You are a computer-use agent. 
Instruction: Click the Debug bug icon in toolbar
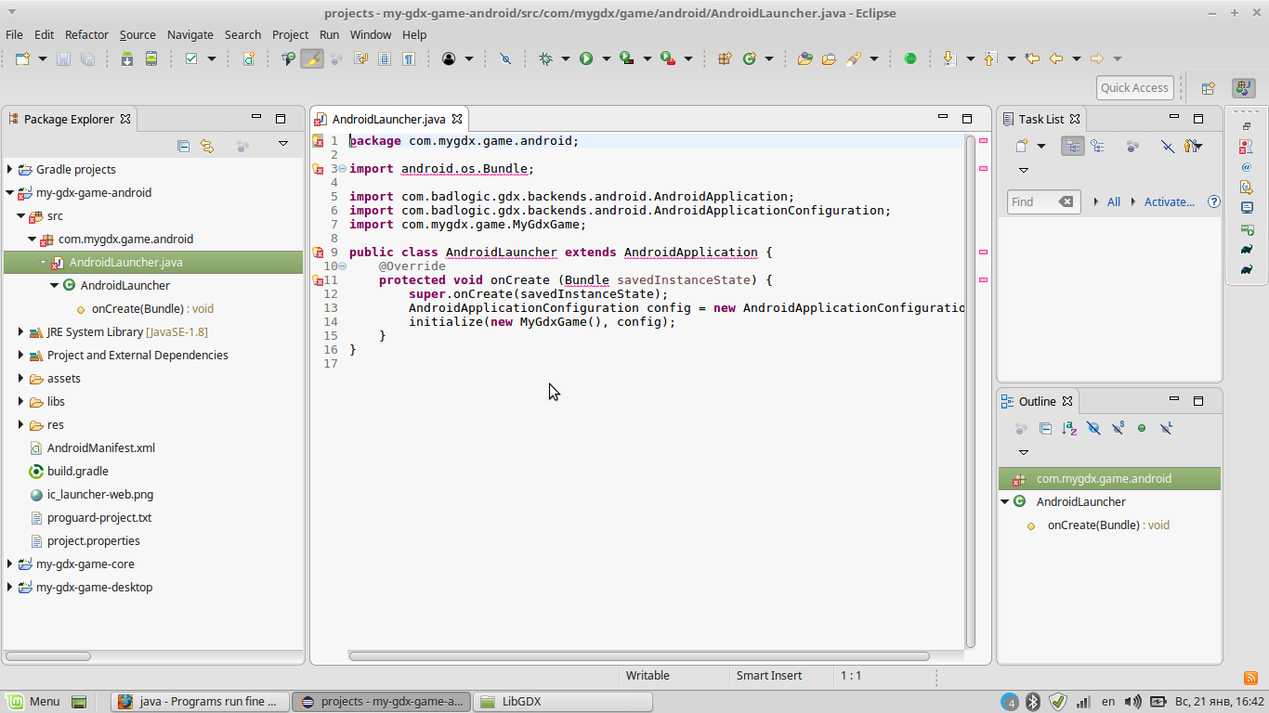click(546, 58)
